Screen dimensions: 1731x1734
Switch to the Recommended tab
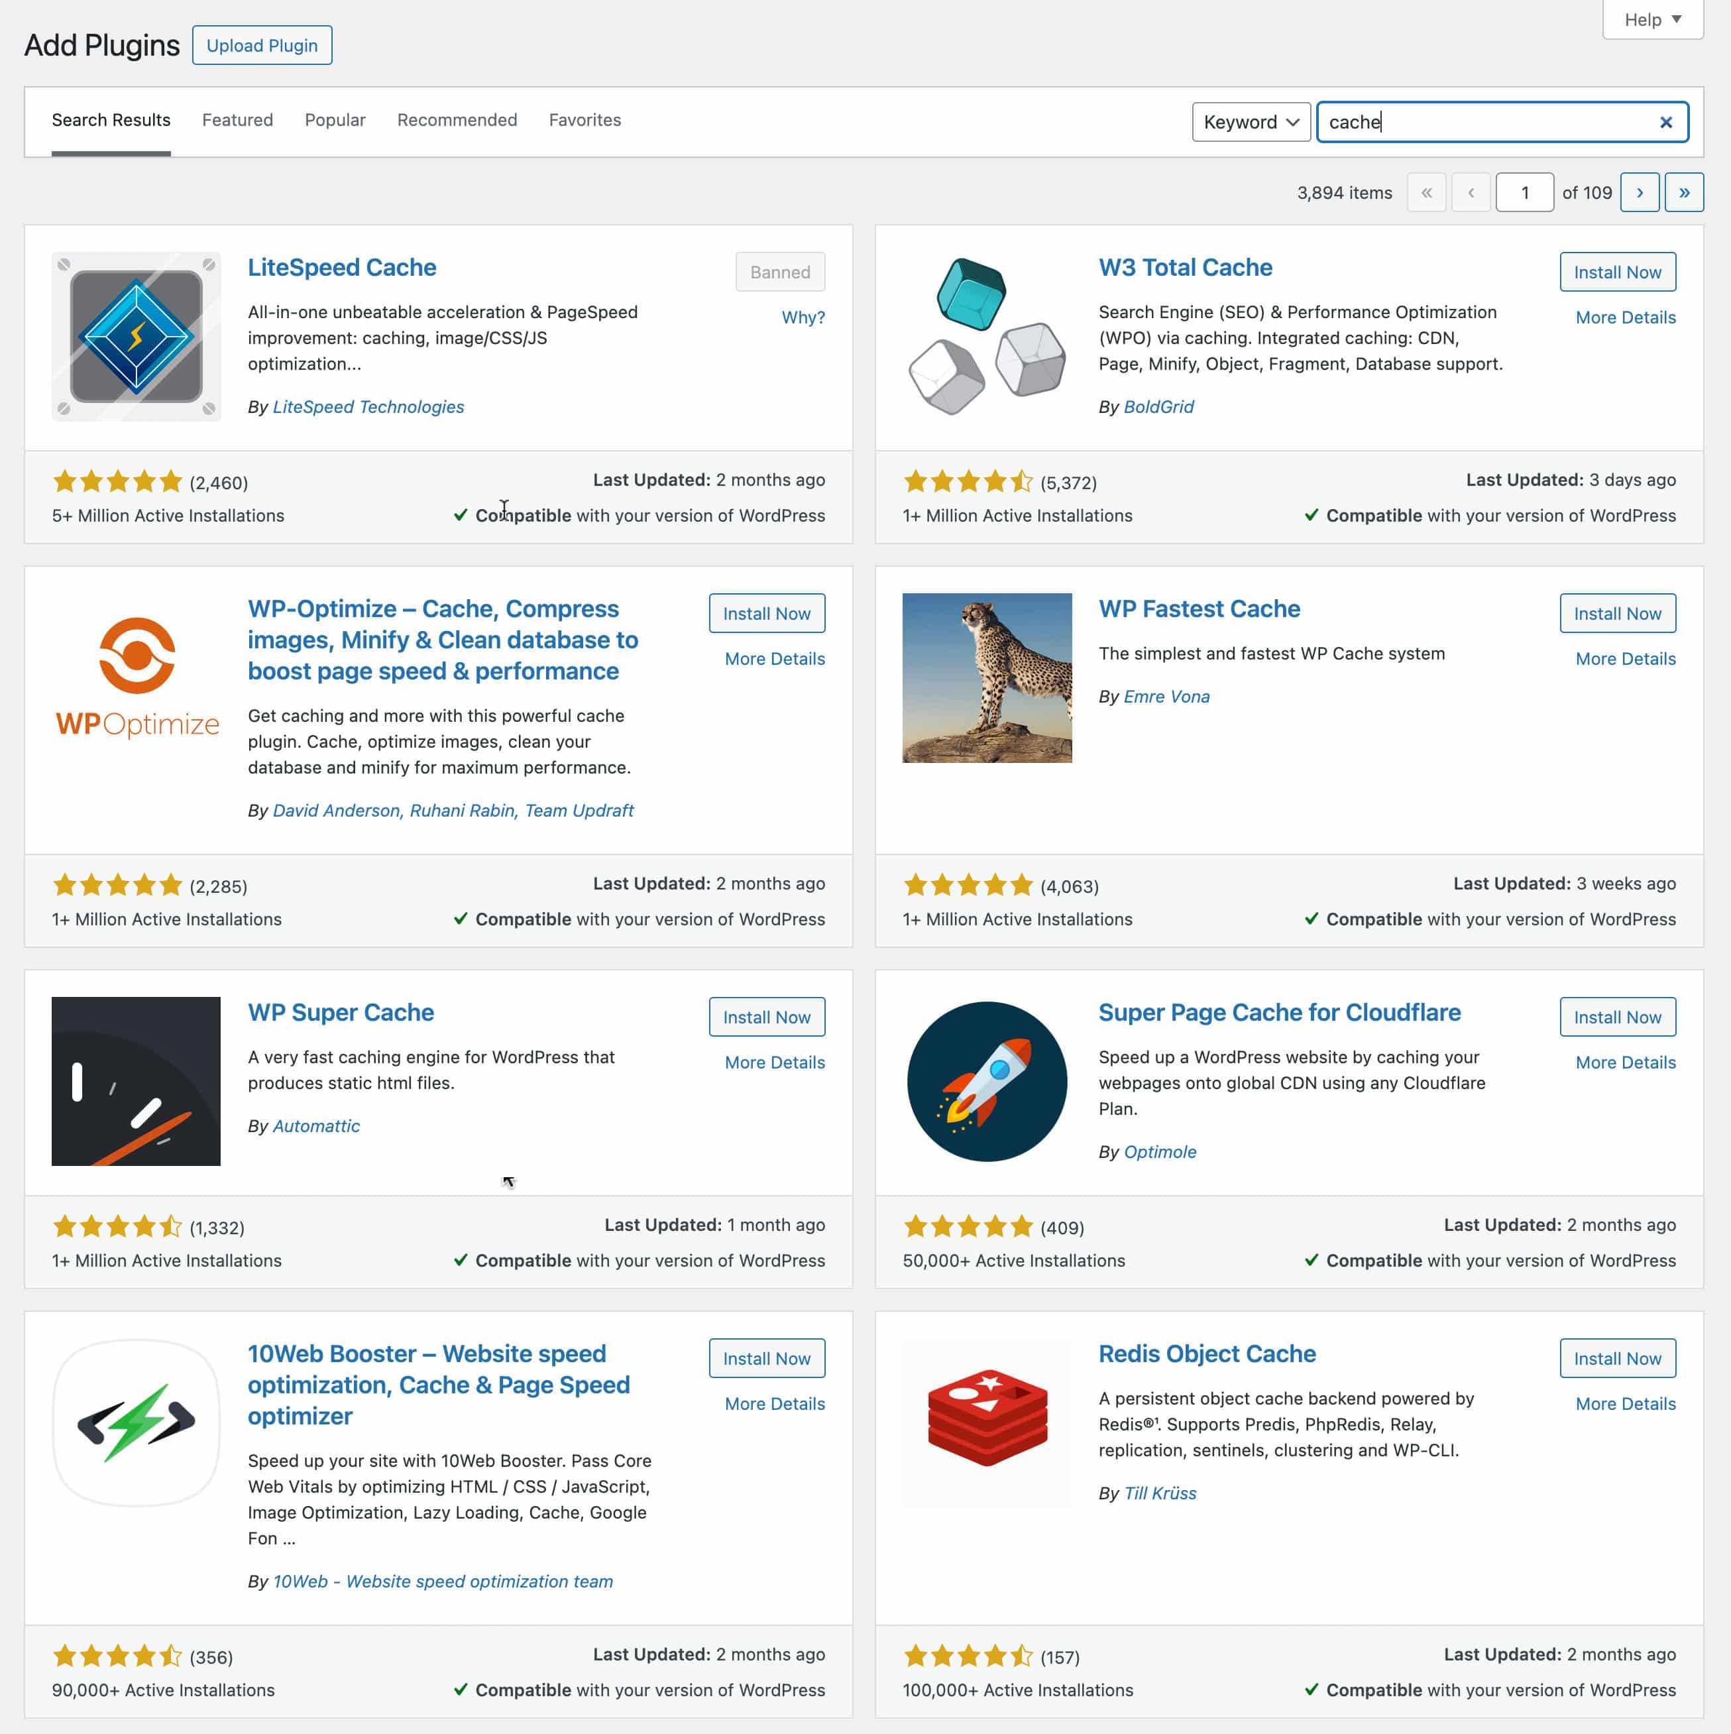click(457, 119)
